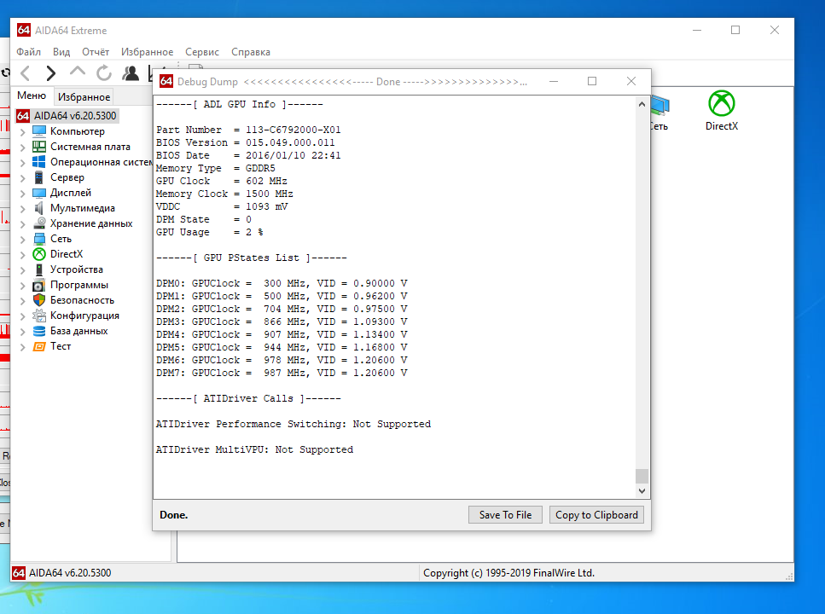This screenshot has height=614, width=825.
Task: Open the Справка menu
Action: click(251, 51)
